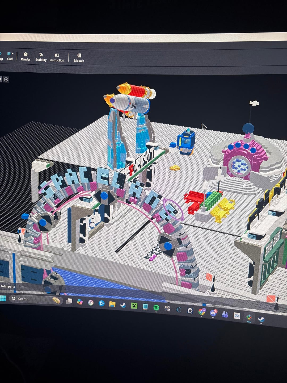Toggle the Grid snapping icon

click(x=9, y=53)
